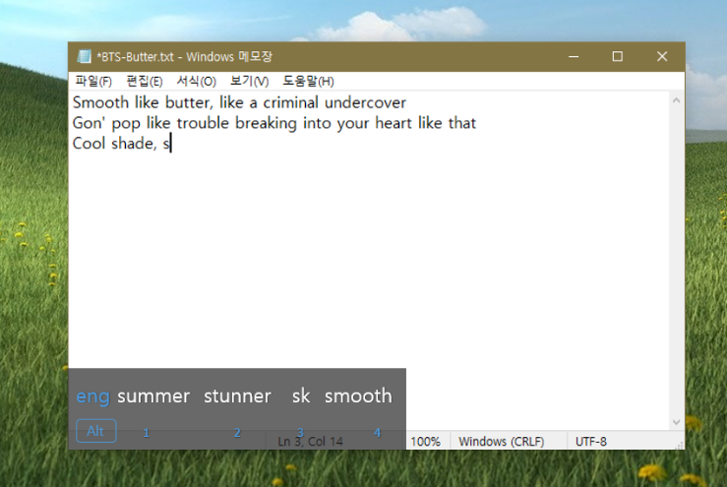Choose the 'smooth' word suggestion
This screenshot has width=727, height=487.
(358, 396)
